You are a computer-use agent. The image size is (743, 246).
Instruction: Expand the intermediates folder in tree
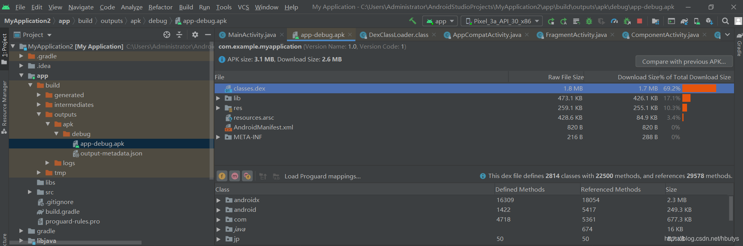(x=39, y=105)
